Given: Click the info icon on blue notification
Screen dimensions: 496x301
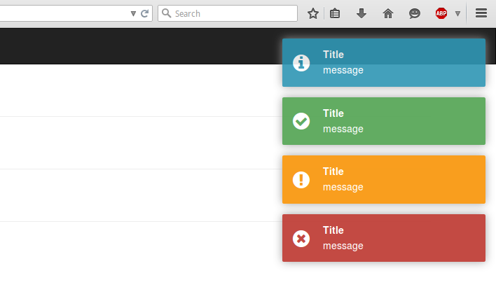Looking at the screenshot, I should [x=301, y=63].
